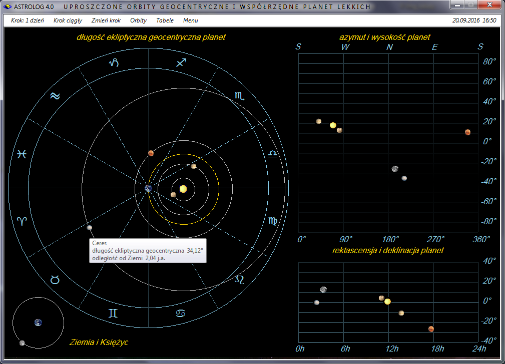Click the Sagittarius arrow zodiac symbol
Screen dimensions: 505x364
click(x=181, y=62)
